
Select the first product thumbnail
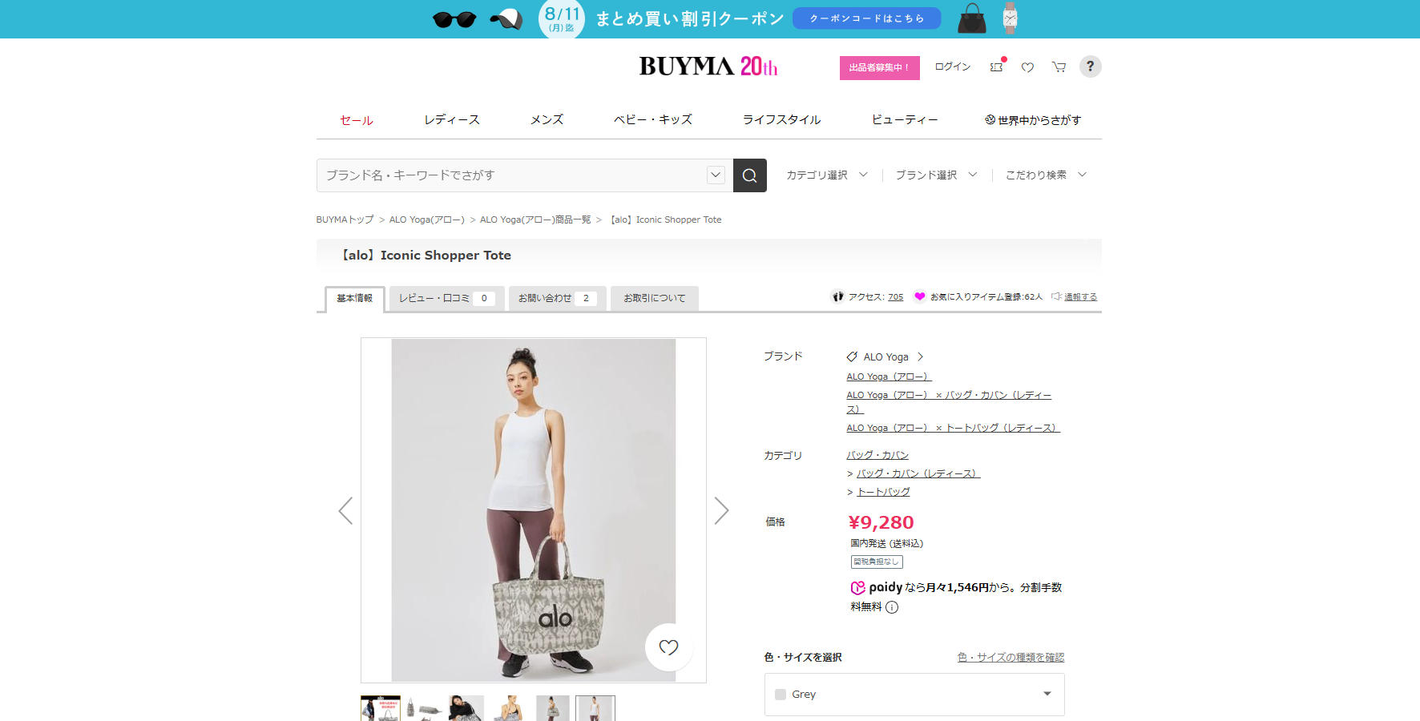381,708
